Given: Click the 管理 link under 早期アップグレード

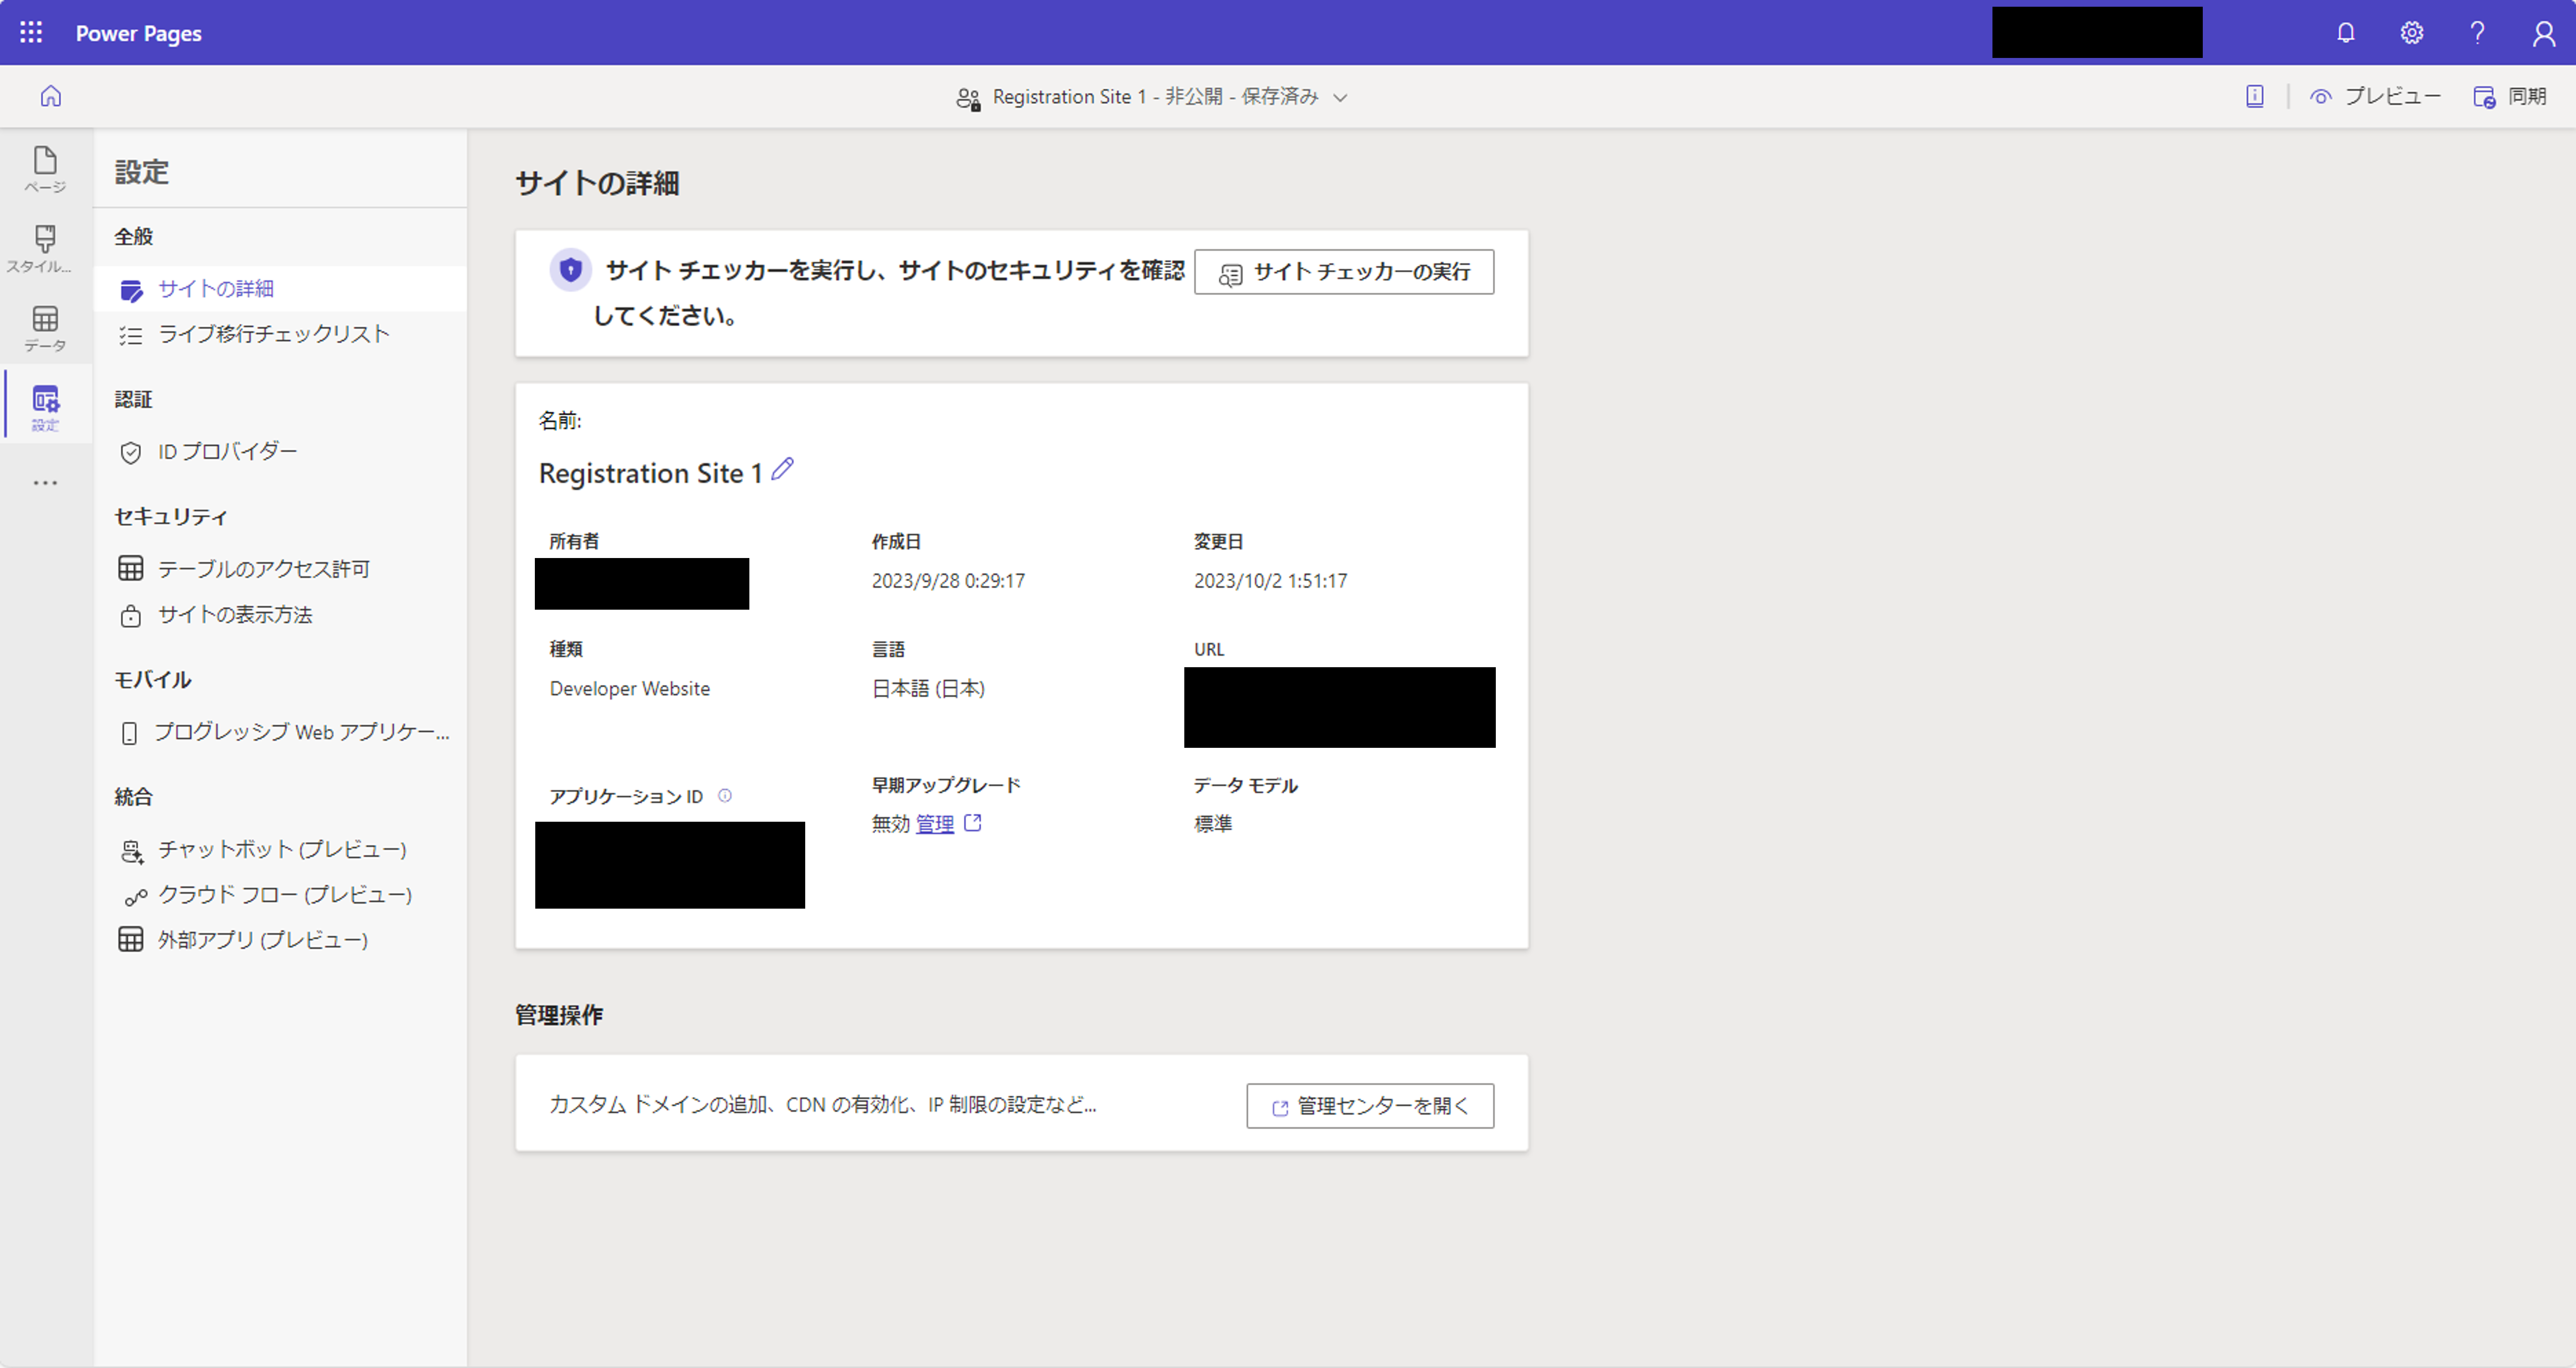Looking at the screenshot, I should (x=935, y=824).
